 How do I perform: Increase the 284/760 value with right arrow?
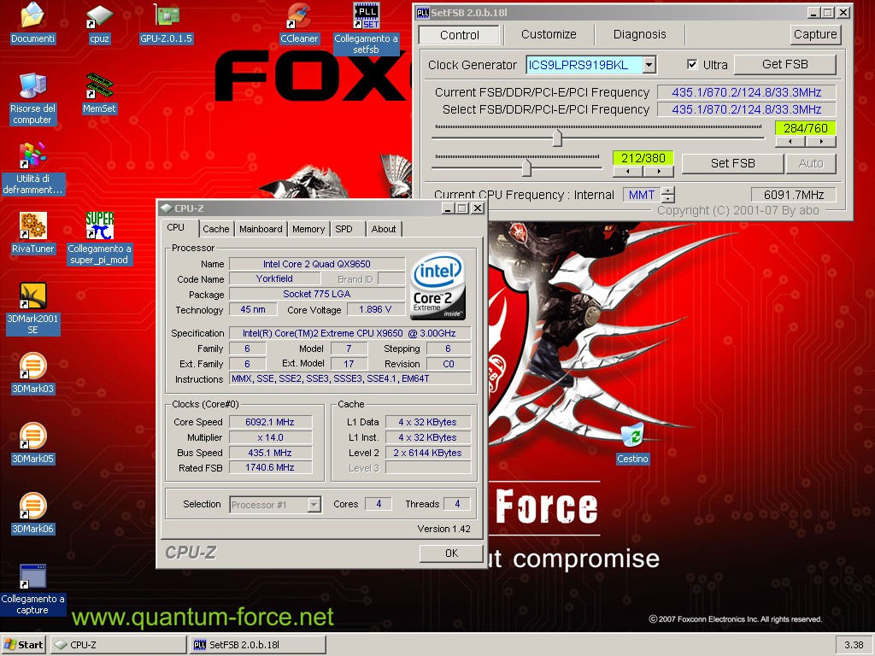[821, 142]
